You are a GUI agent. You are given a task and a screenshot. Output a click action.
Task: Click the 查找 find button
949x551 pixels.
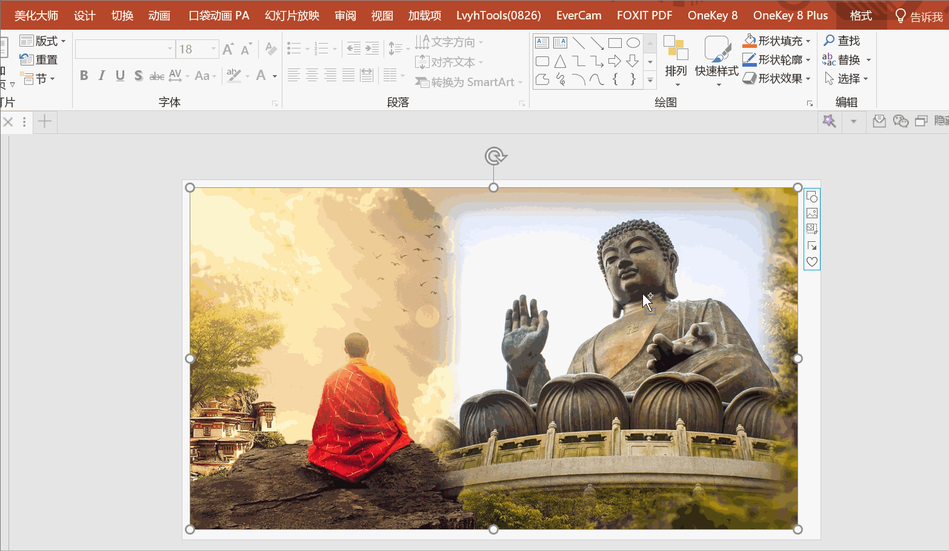pos(842,41)
